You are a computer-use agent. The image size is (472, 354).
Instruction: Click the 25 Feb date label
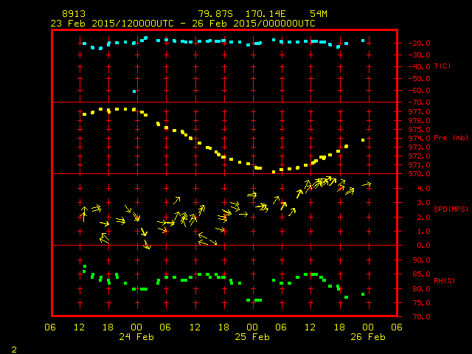(252, 337)
